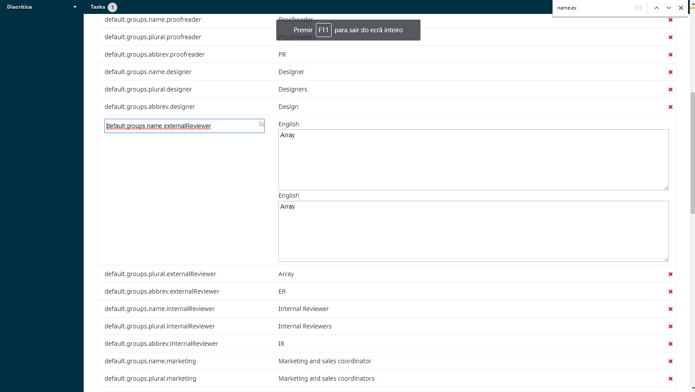The width and height of the screenshot is (695, 392).
Task: Delete the default.groups.name.designer row
Action: pyautogui.click(x=671, y=72)
